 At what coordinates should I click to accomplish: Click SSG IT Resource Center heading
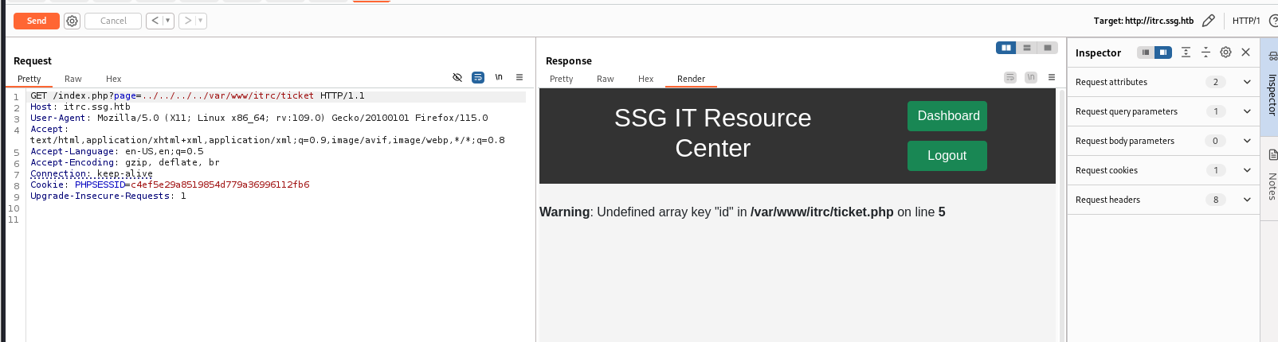tap(712, 133)
